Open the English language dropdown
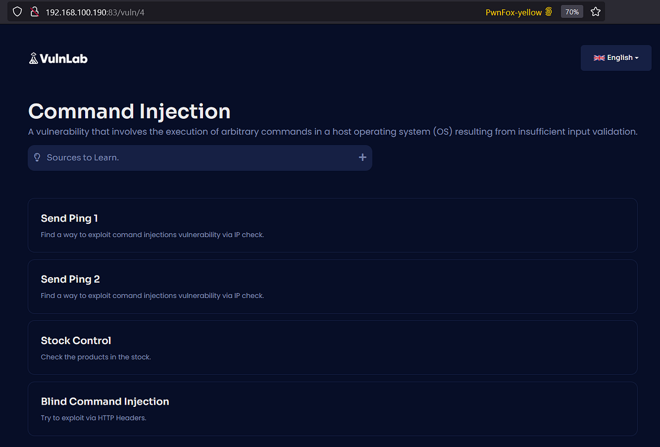 click(x=616, y=57)
